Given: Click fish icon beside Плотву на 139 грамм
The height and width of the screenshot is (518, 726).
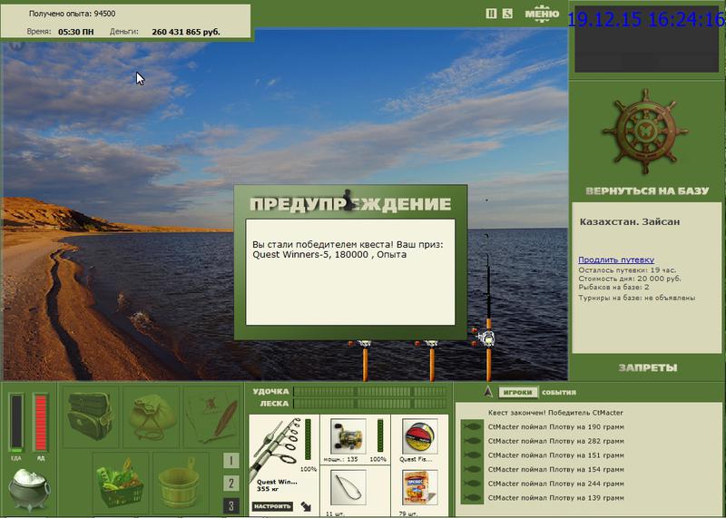Looking at the screenshot, I should [x=472, y=498].
